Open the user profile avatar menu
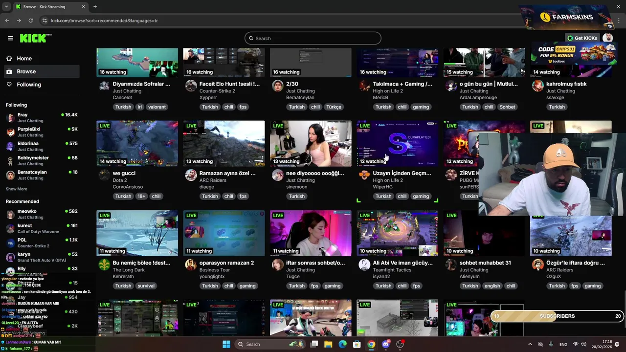Viewport: 626px width, 352px height. (608, 38)
